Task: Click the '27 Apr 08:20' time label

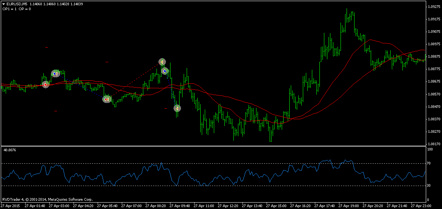Action: (156, 206)
